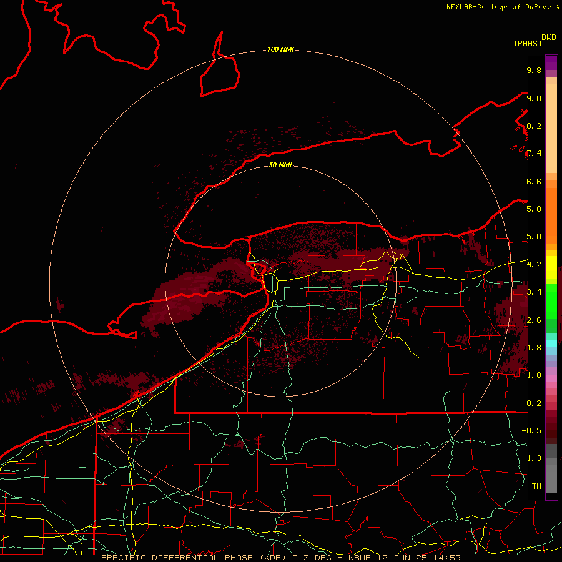Click the DKD legend title

click(x=548, y=37)
